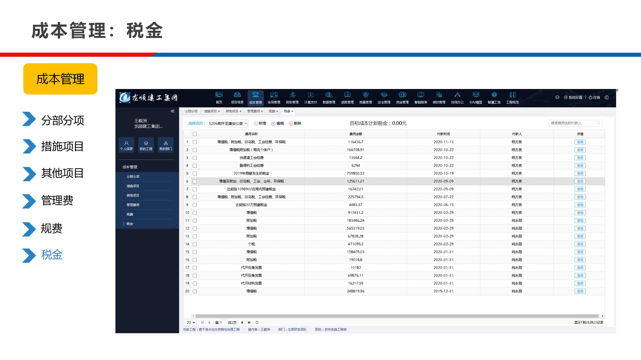Close the 税金 tab
This screenshot has width=641, height=360.
click(x=292, y=111)
